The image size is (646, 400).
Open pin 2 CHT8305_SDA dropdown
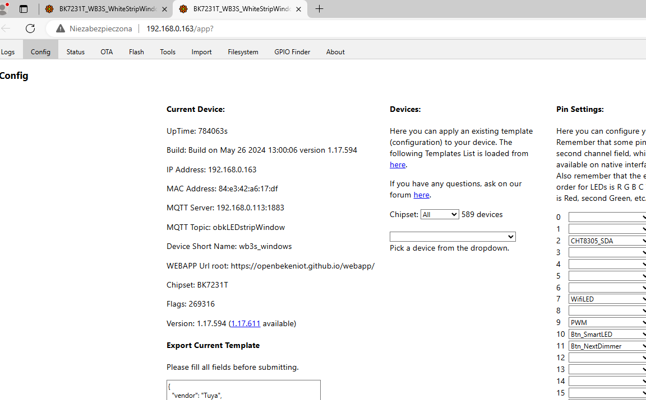coord(607,241)
